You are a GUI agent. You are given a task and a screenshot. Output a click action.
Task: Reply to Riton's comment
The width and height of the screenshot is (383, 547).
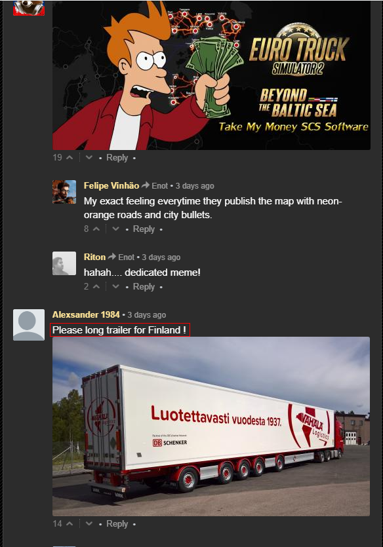pos(144,287)
